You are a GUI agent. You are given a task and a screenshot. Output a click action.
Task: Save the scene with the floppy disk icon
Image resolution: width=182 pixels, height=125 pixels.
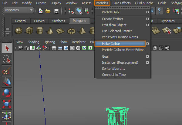pos(56,11)
